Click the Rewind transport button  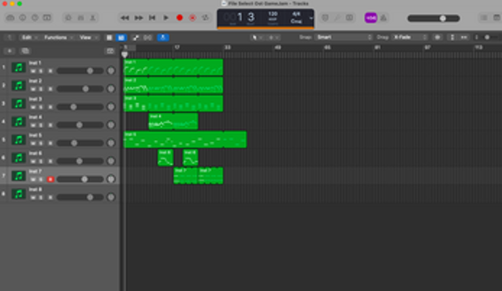point(125,18)
